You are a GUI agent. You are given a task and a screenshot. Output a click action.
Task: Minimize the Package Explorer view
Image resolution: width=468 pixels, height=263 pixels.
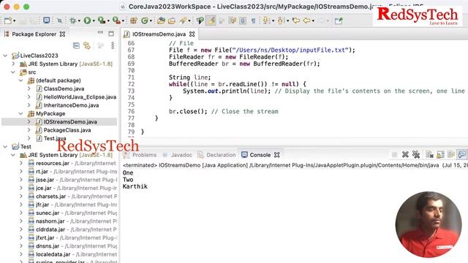coord(100,33)
